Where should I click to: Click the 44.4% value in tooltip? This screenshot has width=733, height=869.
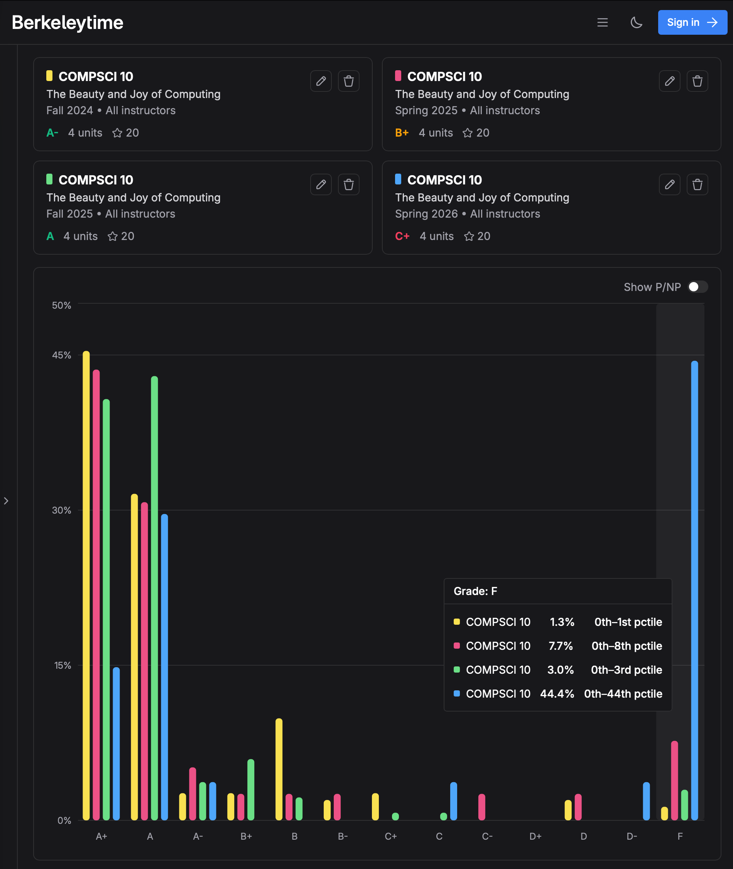click(557, 694)
